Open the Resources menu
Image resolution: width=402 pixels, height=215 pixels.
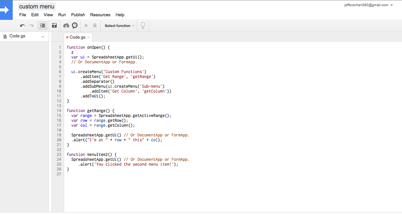pyautogui.click(x=100, y=15)
